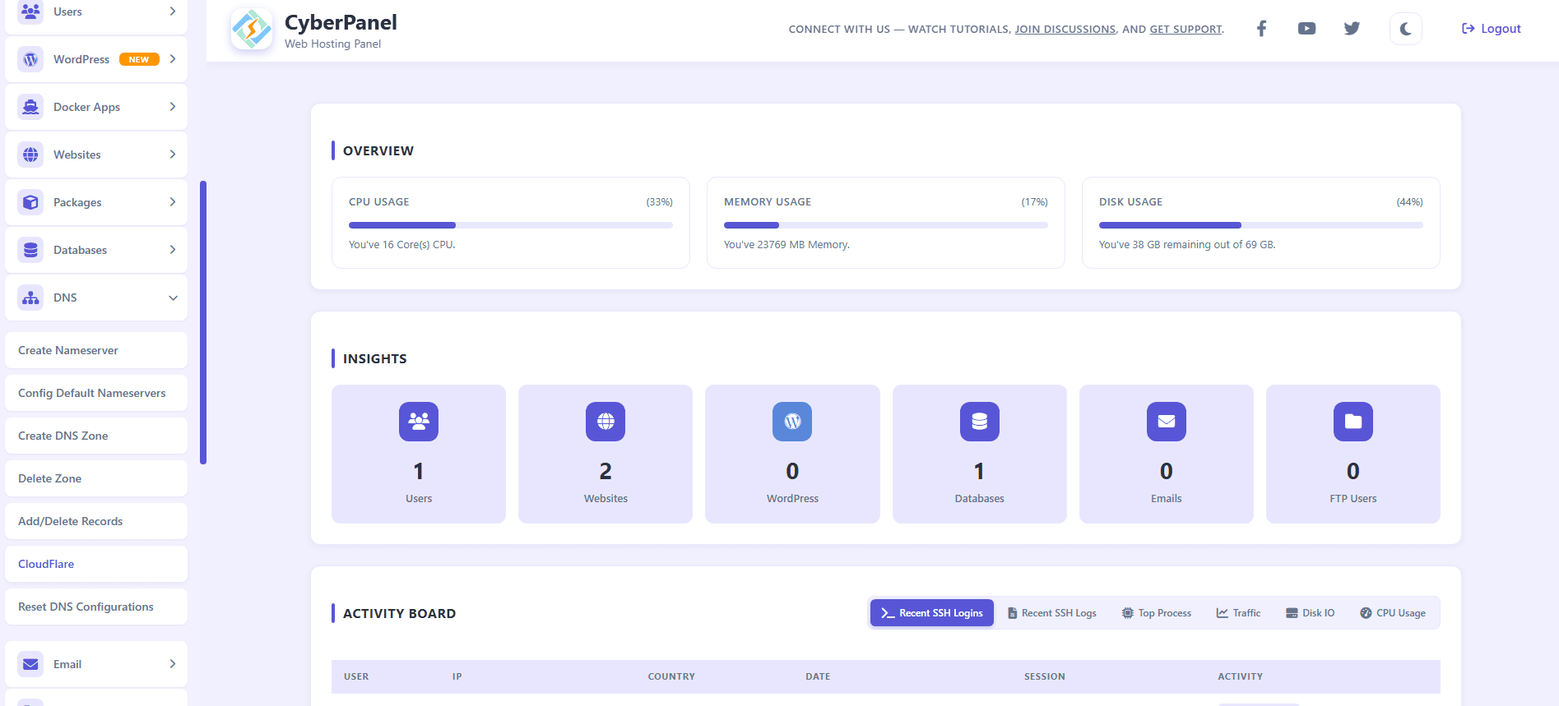Click the Twitter bird icon
This screenshot has height=706, width=1559.
point(1352,29)
